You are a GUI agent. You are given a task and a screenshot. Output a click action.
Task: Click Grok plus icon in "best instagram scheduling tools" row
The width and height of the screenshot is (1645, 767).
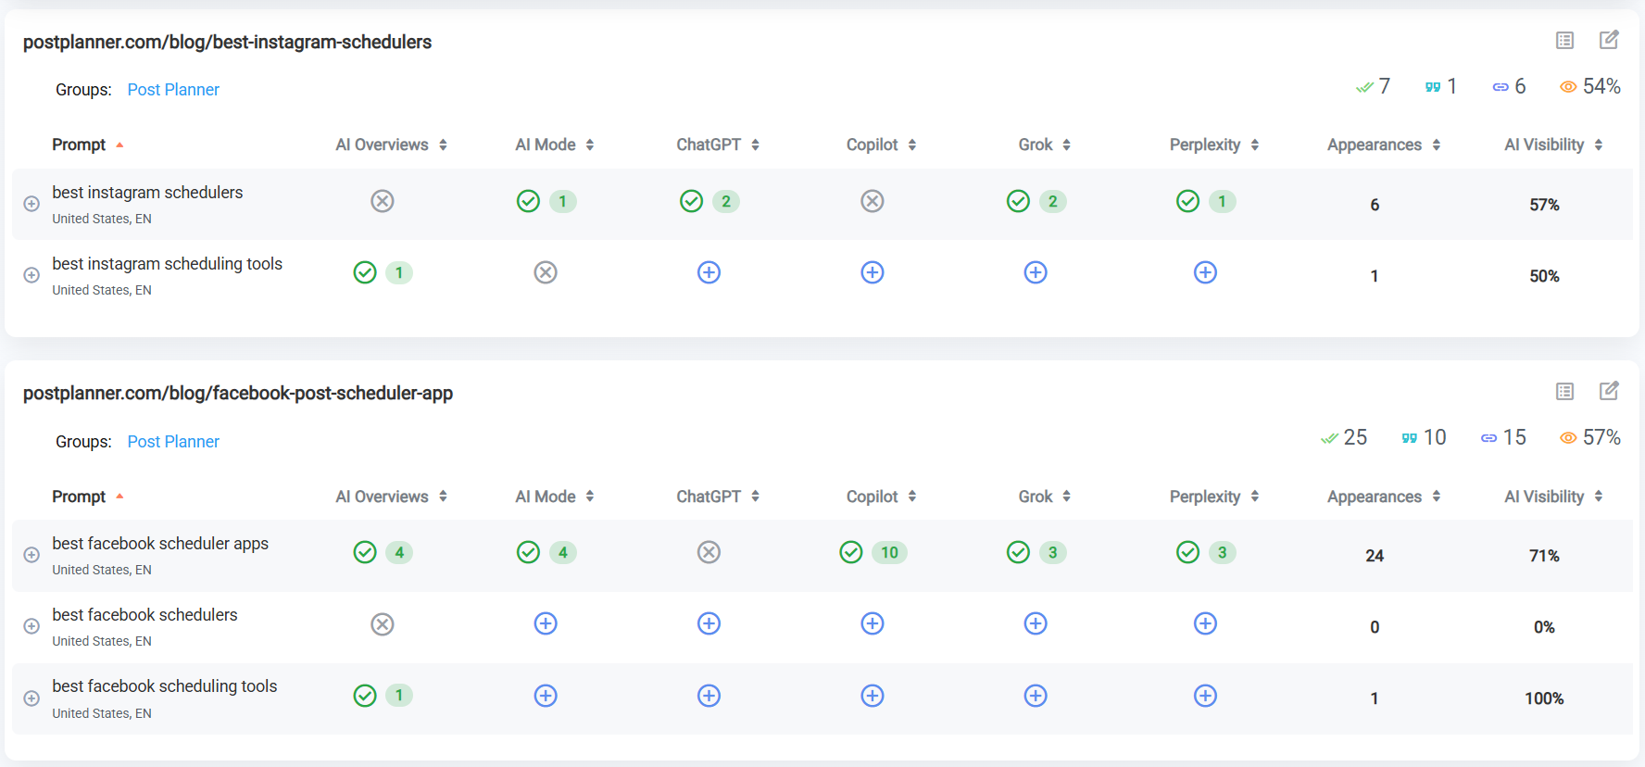point(1036,272)
